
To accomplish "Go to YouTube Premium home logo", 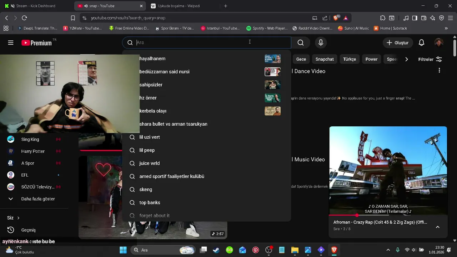I will click(37, 43).
